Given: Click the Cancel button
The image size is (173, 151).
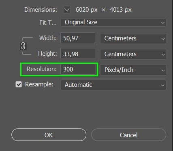Looking at the screenshot, I should coord(128,135).
